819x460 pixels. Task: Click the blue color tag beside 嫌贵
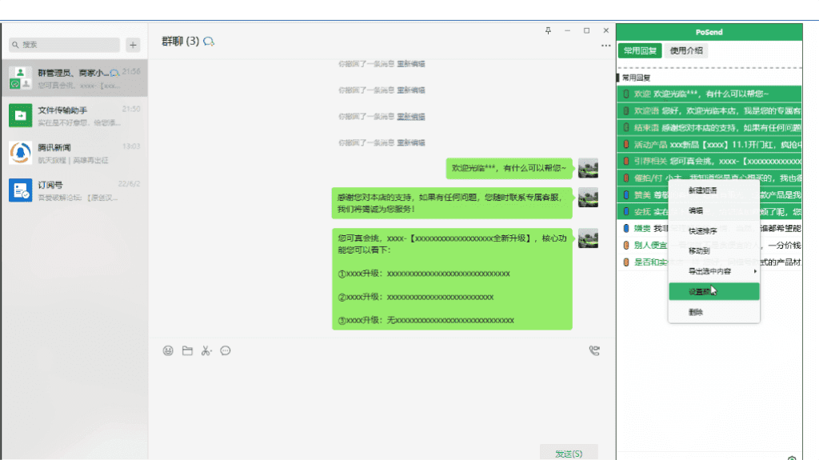point(626,228)
